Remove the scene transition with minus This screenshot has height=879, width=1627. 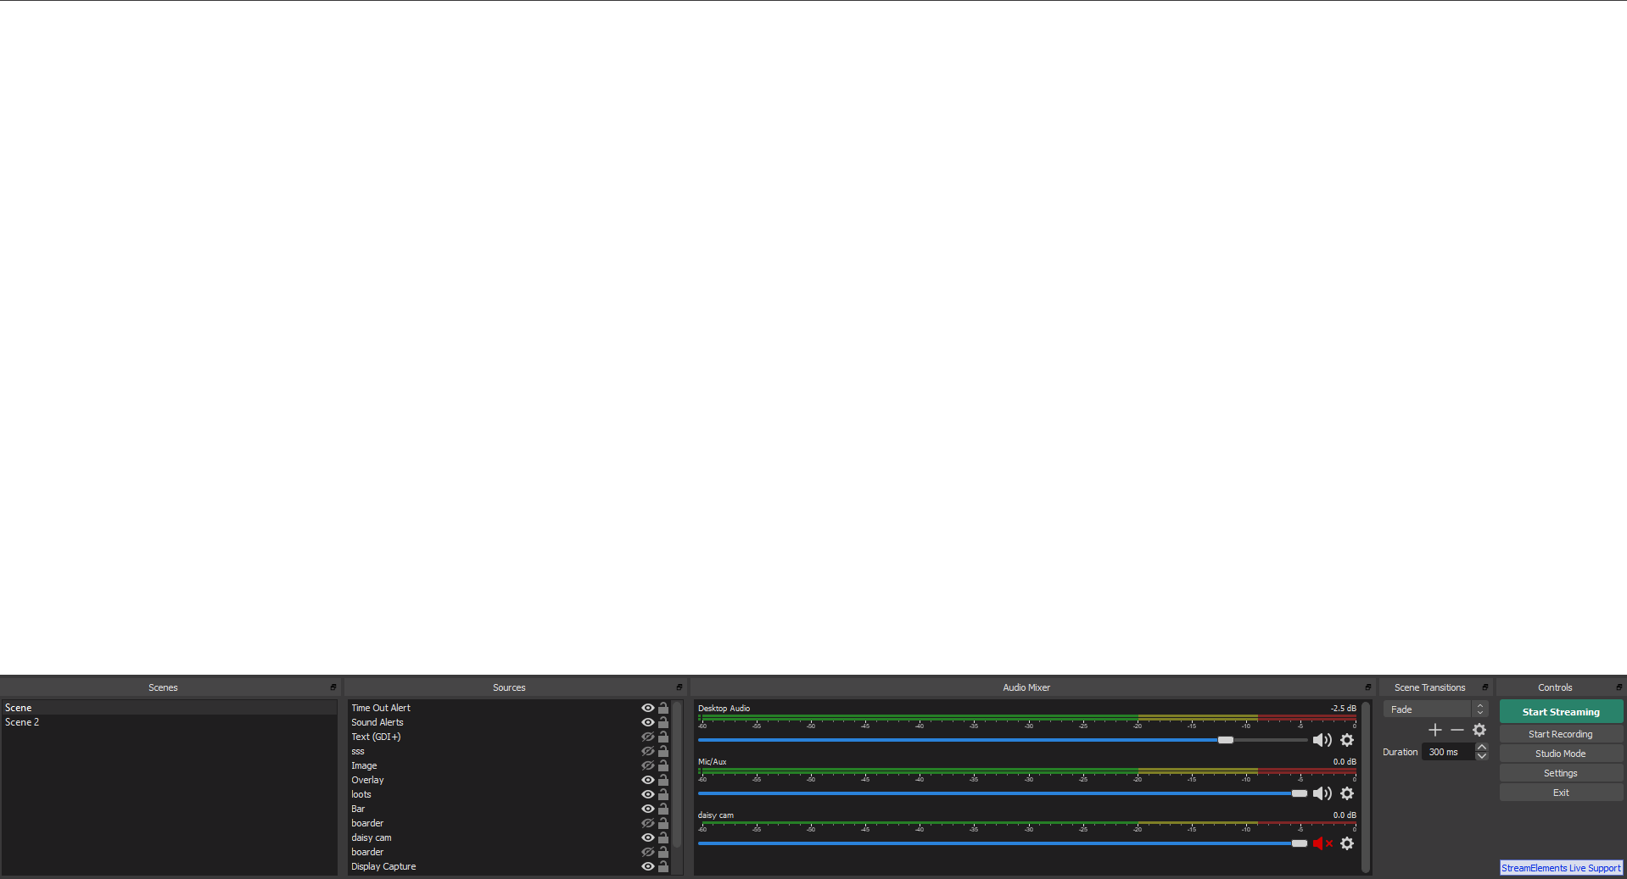click(1457, 730)
